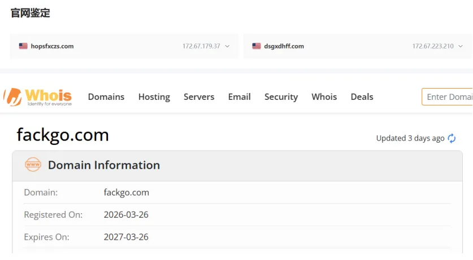This screenshot has height=260, width=473.
Task: Focus the Enter Domain search field
Action: pos(448,97)
